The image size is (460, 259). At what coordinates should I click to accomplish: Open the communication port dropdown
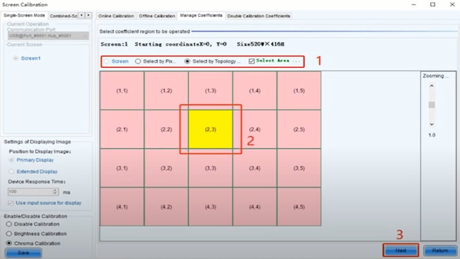pyautogui.click(x=48, y=36)
